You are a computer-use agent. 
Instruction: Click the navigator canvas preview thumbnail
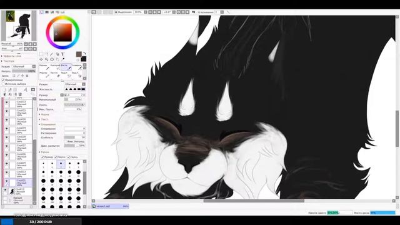21,25
